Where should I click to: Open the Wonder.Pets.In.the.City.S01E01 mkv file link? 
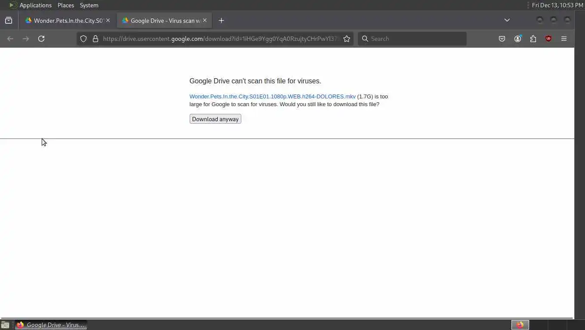point(272,97)
